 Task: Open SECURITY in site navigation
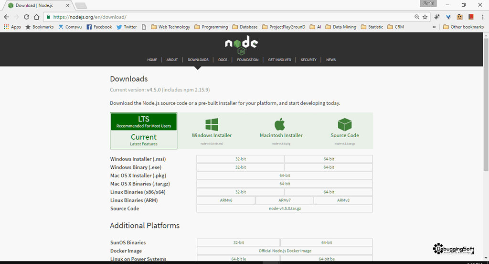(x=308, y=60)
